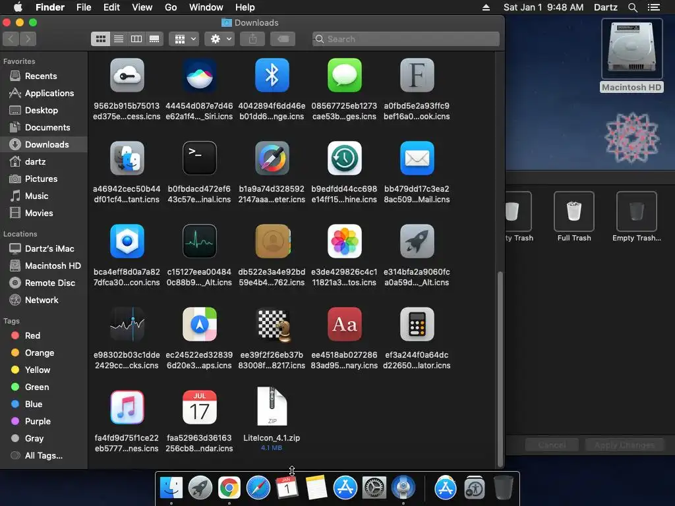
Task: Click the Finder Search field
Action: [405, 39]
